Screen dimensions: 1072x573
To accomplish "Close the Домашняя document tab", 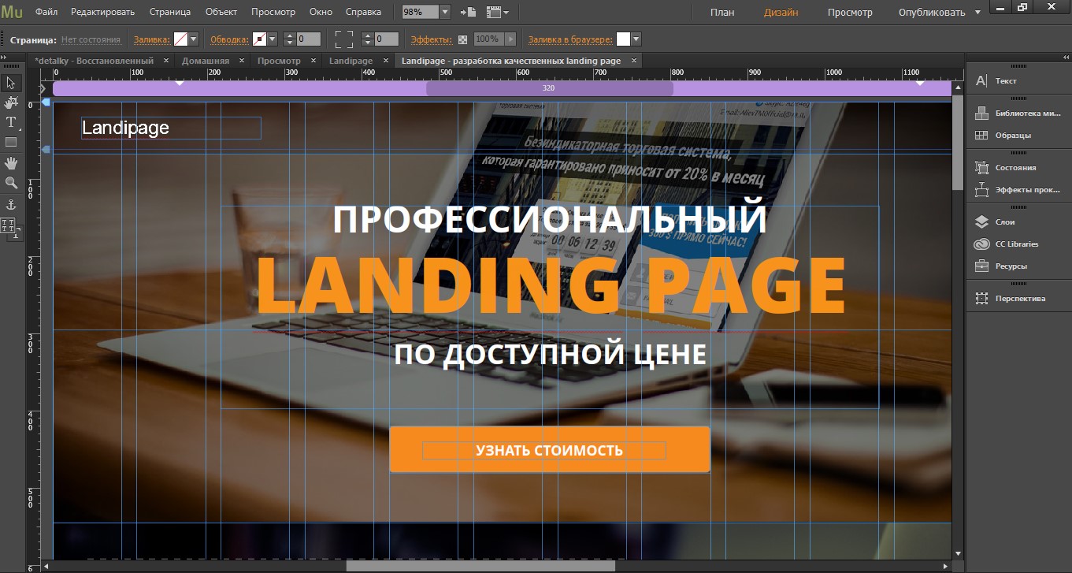I will pyautogui.click(x=240, y=61).
